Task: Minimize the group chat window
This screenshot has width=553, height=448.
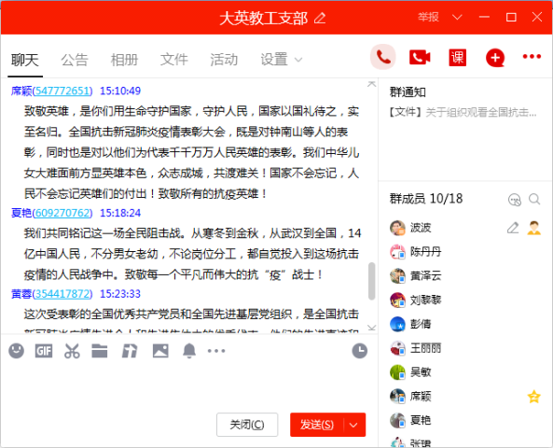Action: pyautogui.click(x=484, y=17)
